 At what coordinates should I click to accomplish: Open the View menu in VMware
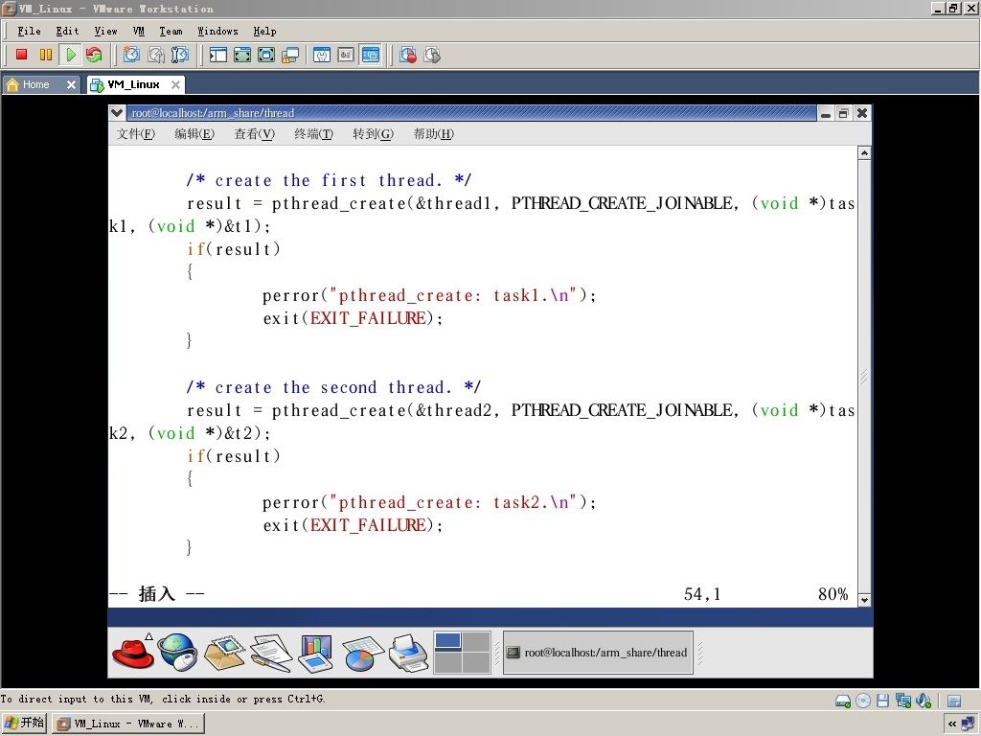[x=105, y=31]
